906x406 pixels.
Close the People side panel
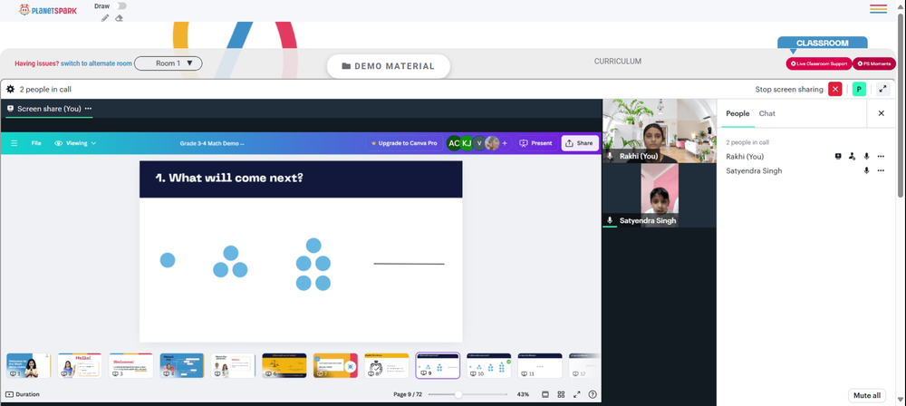[x=882, y=113]
